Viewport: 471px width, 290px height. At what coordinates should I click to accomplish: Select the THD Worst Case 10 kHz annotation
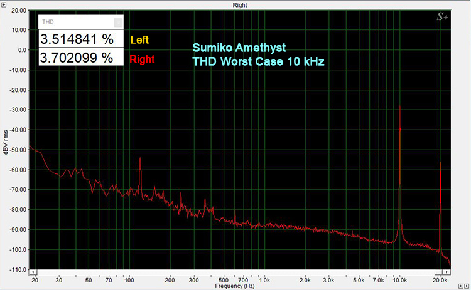[x=257, y=61]
